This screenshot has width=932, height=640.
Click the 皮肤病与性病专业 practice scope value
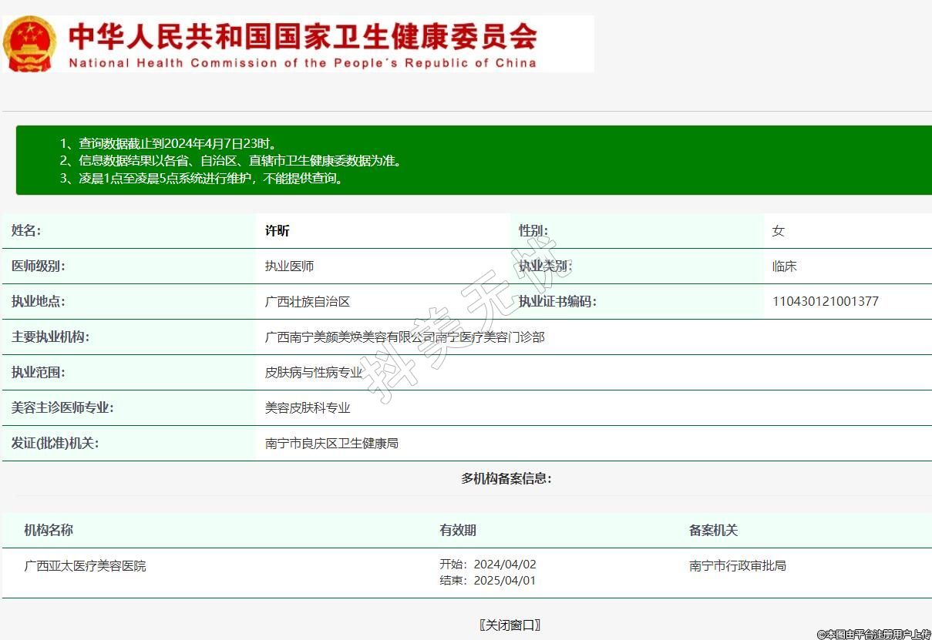coord(314,373)
